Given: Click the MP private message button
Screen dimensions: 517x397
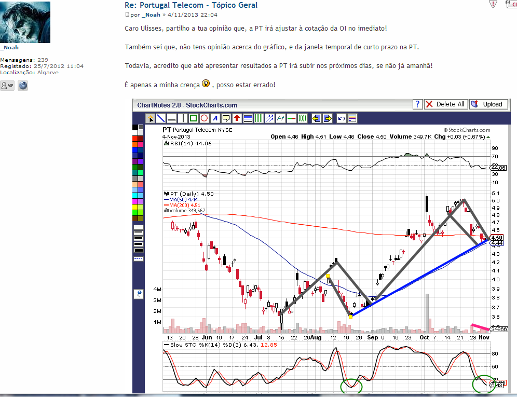Looking at the screenshot, I should coord(7,86).
